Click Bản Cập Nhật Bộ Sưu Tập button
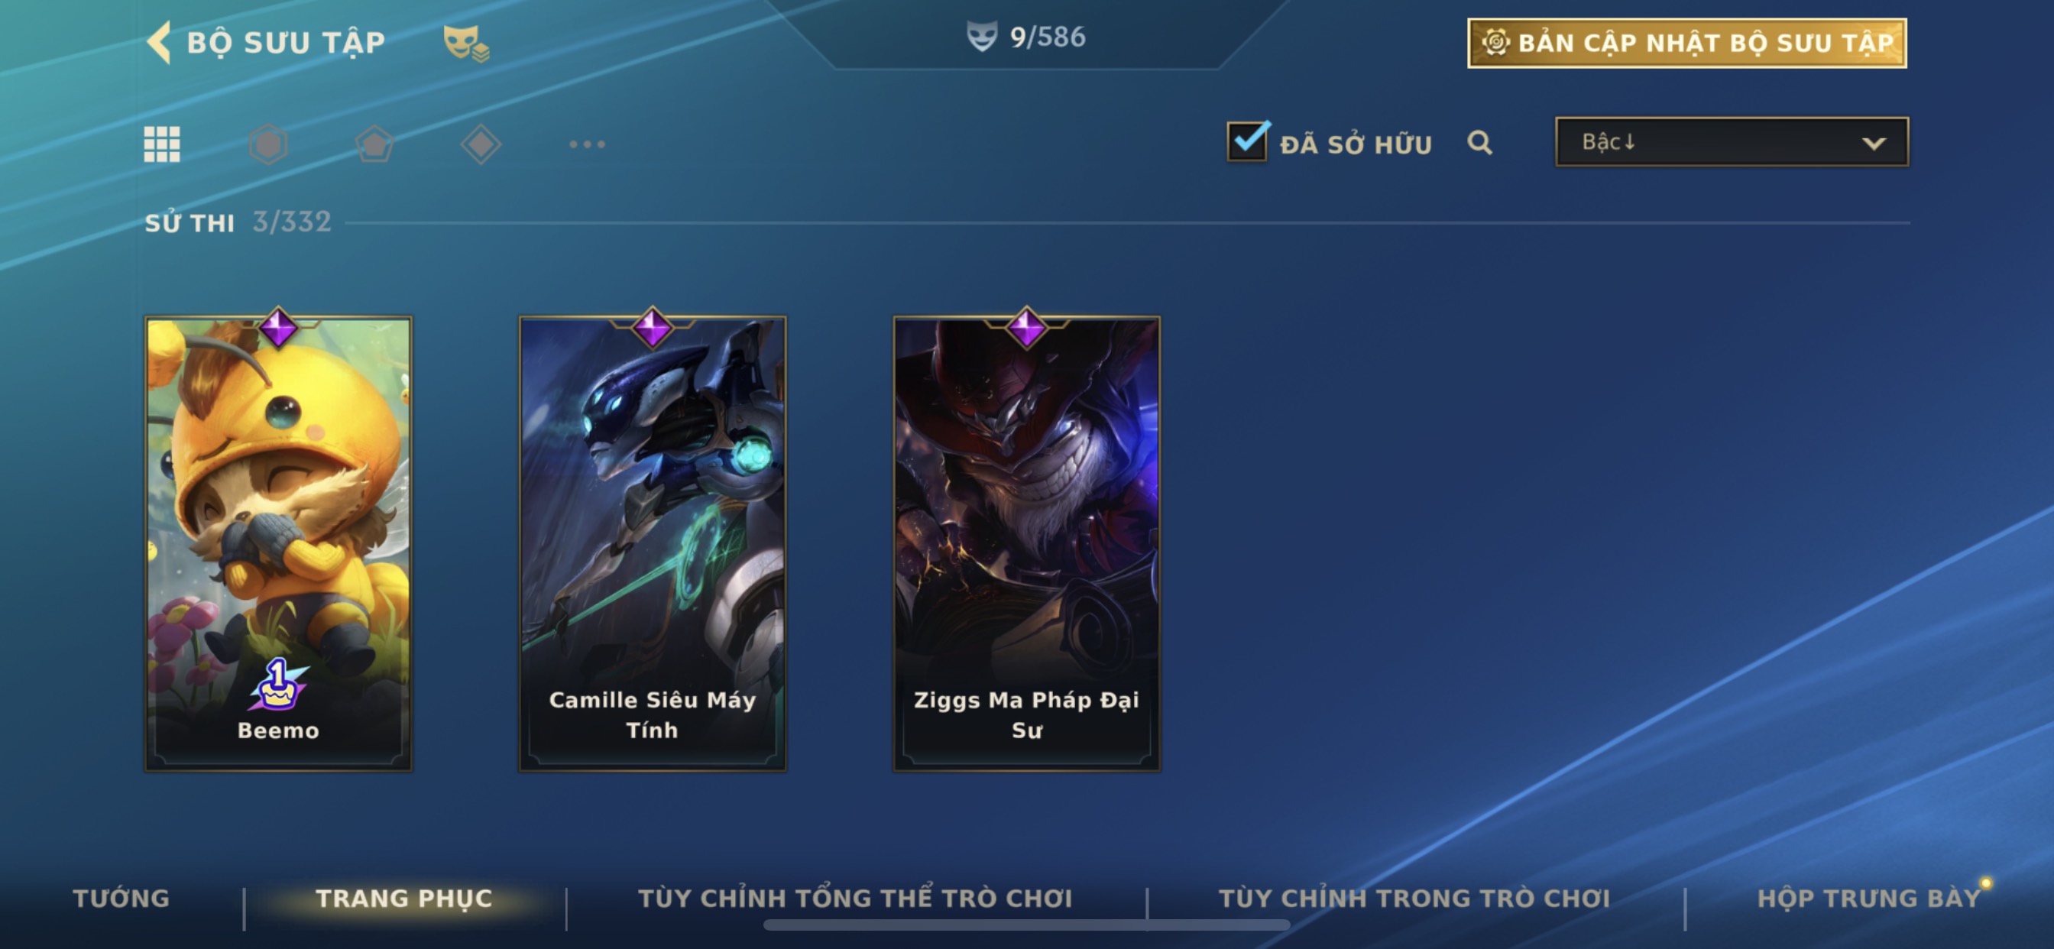 coord(1687,43)
